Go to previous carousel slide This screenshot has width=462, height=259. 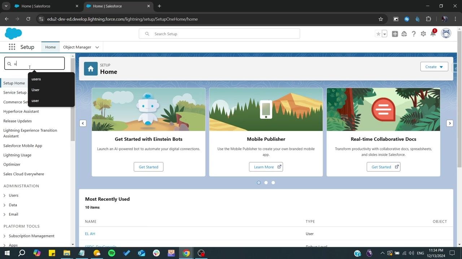[x=83, y=123]
